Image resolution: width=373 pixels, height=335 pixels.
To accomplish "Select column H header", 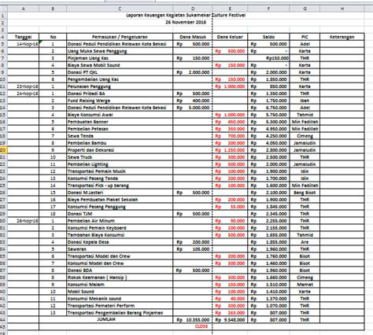I will pyautogui.click(x=342, y=9).
